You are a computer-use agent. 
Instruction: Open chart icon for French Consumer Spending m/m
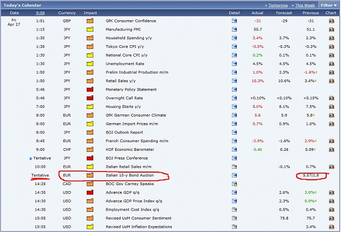[331, 141]
